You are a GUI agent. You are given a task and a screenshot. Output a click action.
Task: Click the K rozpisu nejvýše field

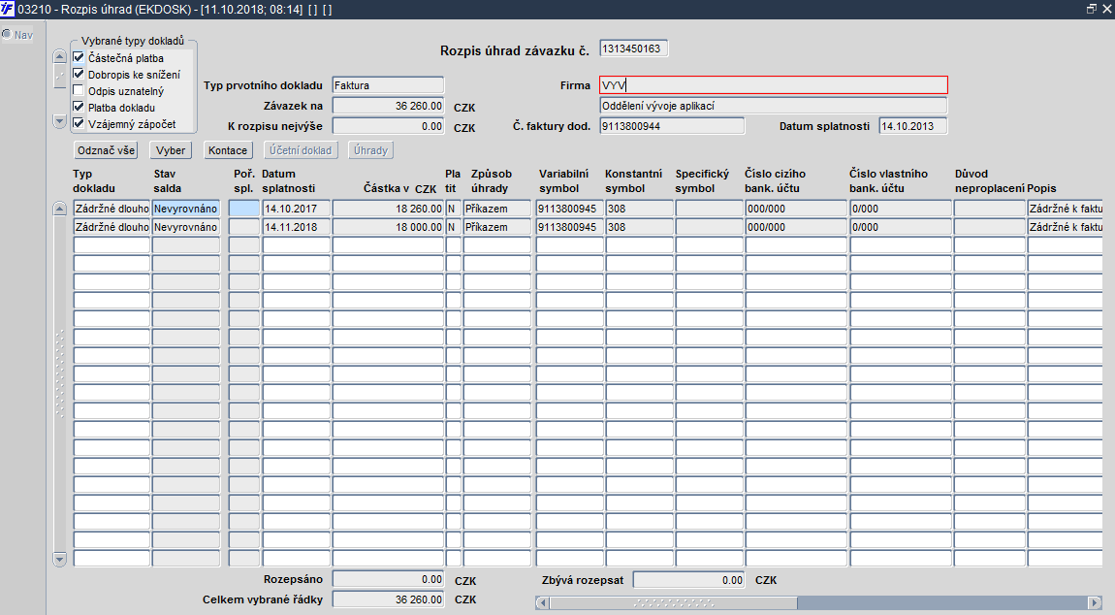[388, 126]
